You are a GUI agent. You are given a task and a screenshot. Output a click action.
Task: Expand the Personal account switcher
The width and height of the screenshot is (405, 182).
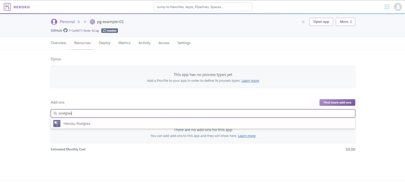[x=79, y=22]
